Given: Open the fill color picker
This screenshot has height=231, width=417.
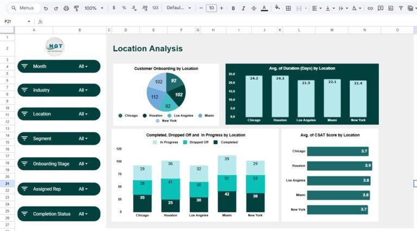Looking at the screenshot, I should point(277,8).
